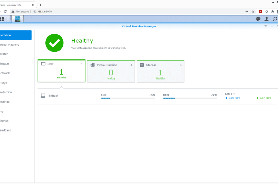Viewport: 278px width, 184px height.
Task: Expand the LAN 1 interface dropdown
Action: (x=230, y=94)
